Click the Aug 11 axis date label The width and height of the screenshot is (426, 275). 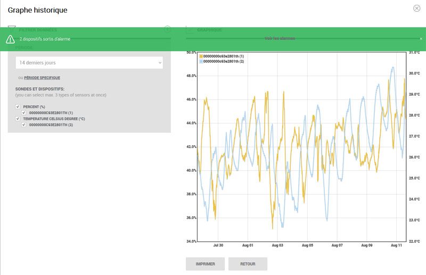(396, 245)
